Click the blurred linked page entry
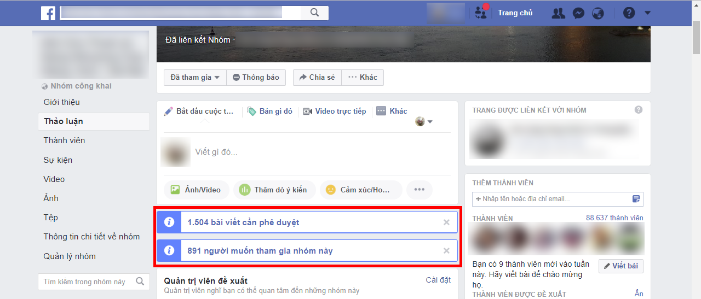Screen dimensions: 701x299 tap(554, 138)
